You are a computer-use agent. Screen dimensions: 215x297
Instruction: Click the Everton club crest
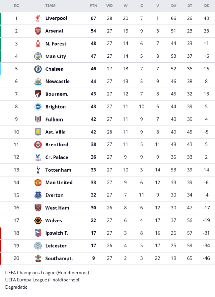coord(38,195)
